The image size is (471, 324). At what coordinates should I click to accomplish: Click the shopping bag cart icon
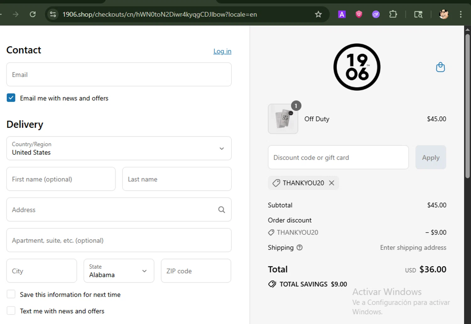point(441,67)
